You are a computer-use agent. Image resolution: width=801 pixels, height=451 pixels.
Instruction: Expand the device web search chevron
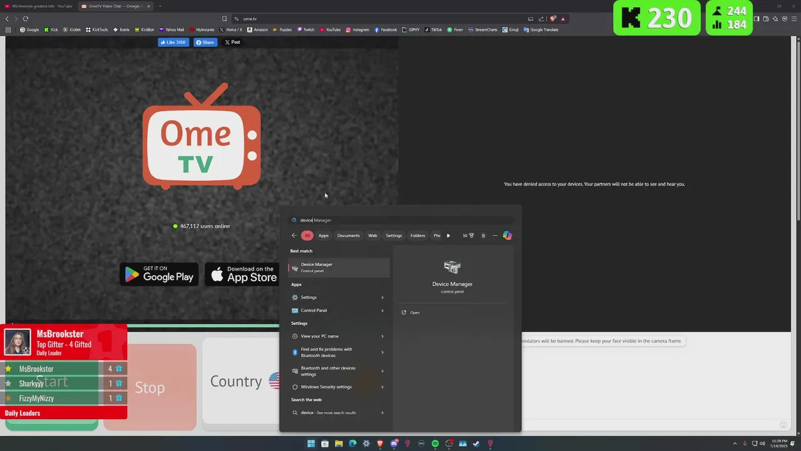click(x=382, y=413)
